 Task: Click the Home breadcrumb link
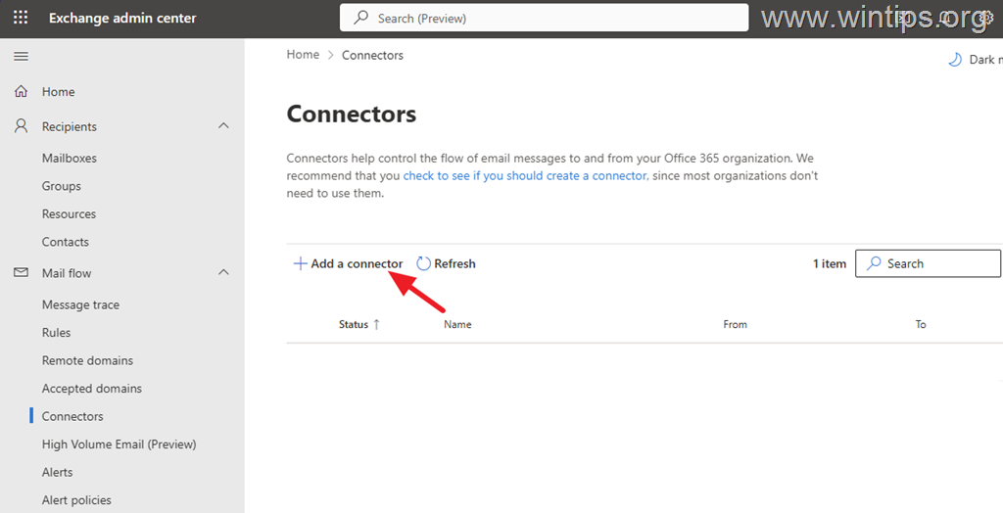[x=303, y=55]
